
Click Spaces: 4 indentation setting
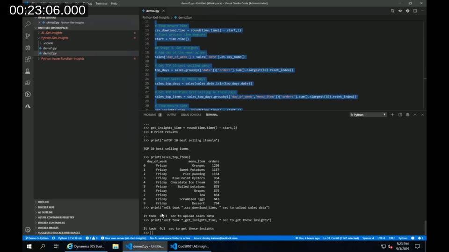click(x=368, y=238)
